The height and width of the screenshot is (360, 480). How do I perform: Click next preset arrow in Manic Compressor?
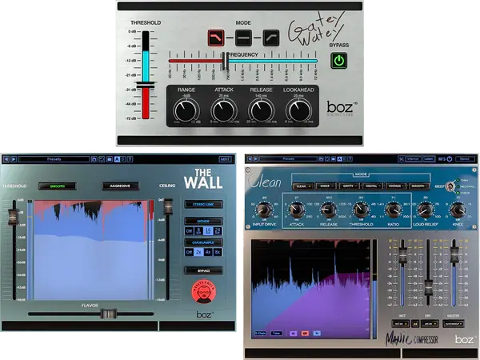tap(255, 159)
